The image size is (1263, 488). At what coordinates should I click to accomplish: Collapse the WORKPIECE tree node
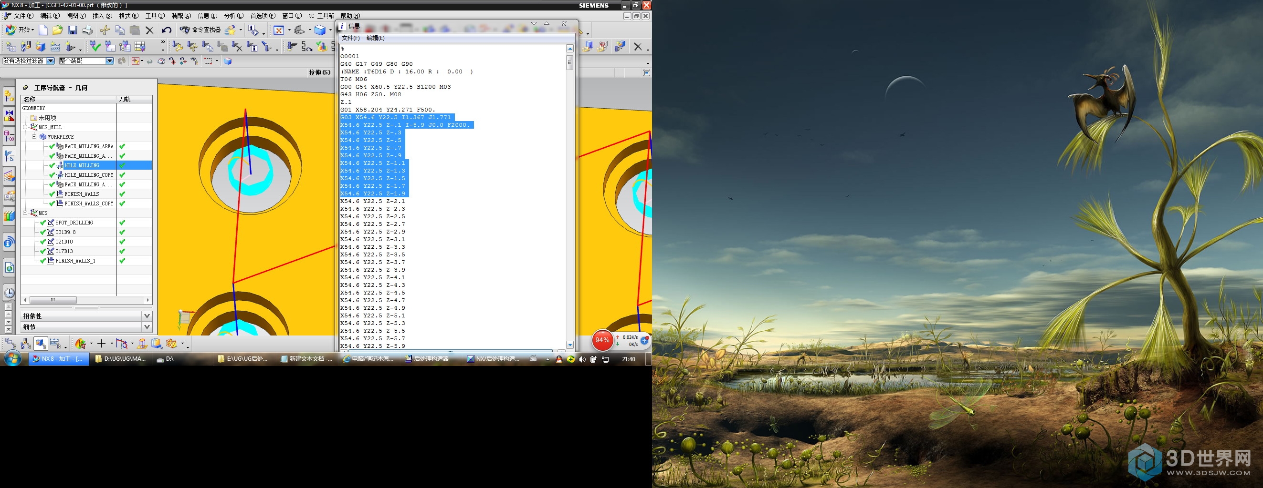tap(34, 137)
